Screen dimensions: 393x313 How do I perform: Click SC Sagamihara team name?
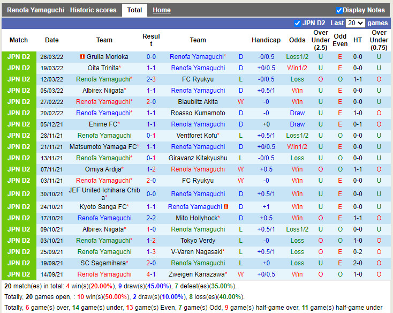(x=103, y=263)
